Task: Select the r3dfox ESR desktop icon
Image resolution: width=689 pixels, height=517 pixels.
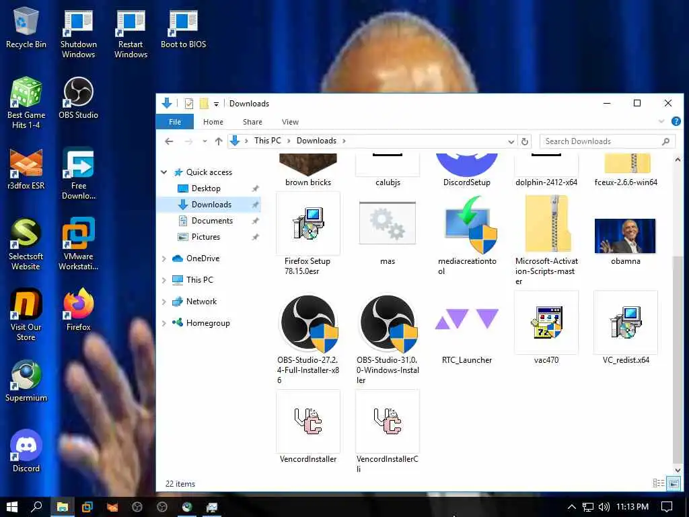Action: (x=26, y=169)
